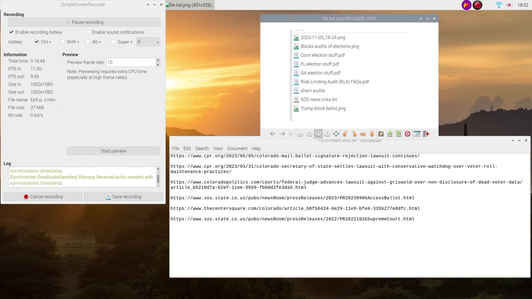Screen dimensions: 532x299
Task: Switch image viewer to full screen
Action: click(x=336, y=134)
